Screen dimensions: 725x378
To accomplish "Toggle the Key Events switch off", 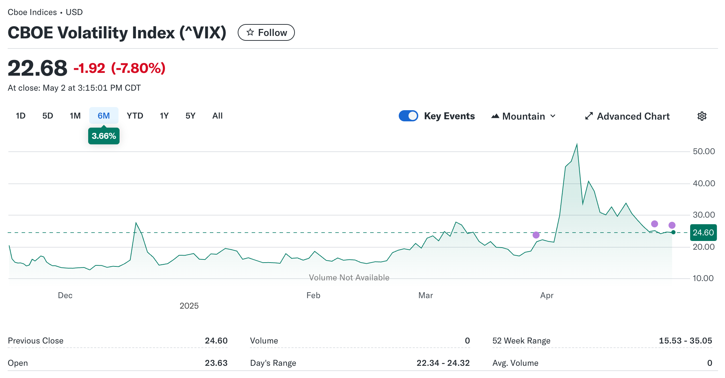I will click(x=408, y=116).
